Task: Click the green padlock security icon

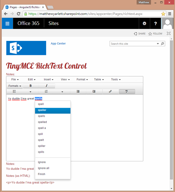Action: click(26, 14)
